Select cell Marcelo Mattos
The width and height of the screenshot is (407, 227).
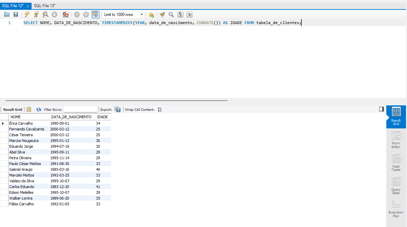[x=29, y=175]
